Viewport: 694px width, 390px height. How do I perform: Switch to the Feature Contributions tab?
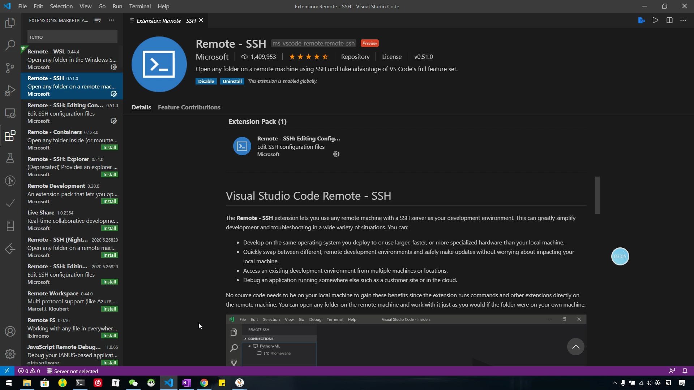189,107
